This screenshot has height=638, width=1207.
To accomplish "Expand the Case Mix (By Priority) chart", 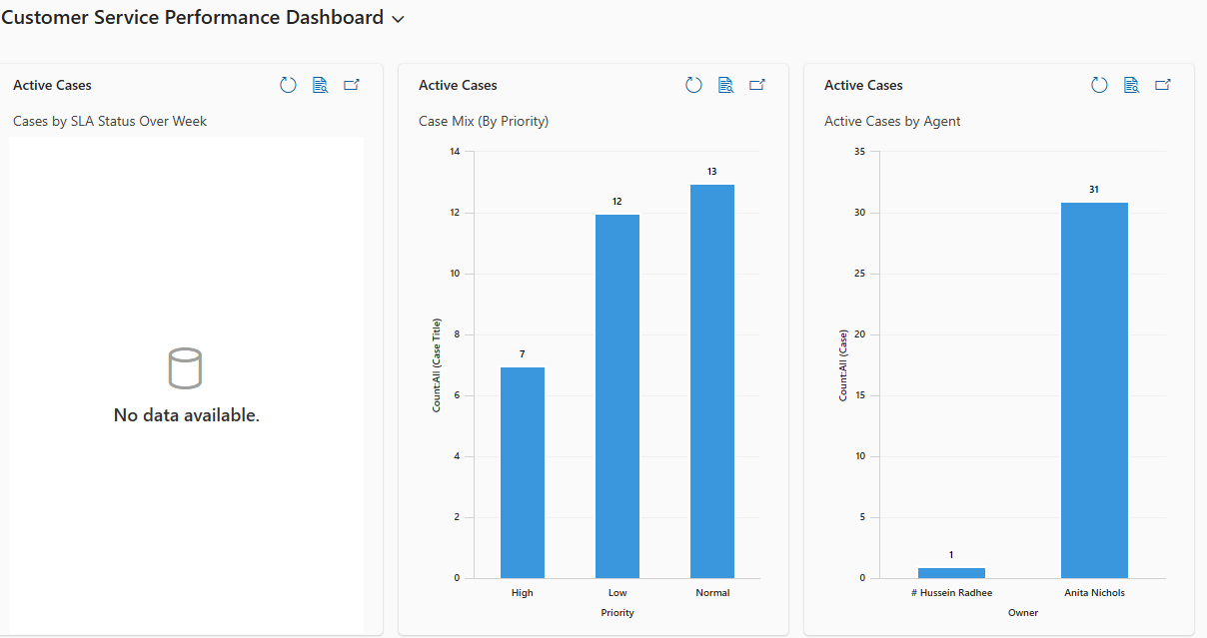I will tap(757, 86).
